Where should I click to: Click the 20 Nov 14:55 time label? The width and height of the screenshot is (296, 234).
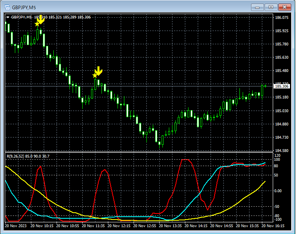[221, 226]
